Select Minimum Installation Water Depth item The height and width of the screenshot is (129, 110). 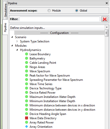52,101
